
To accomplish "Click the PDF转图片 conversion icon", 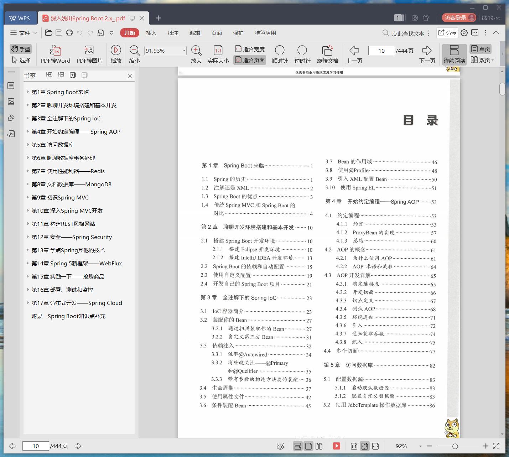I will (89, 54).
